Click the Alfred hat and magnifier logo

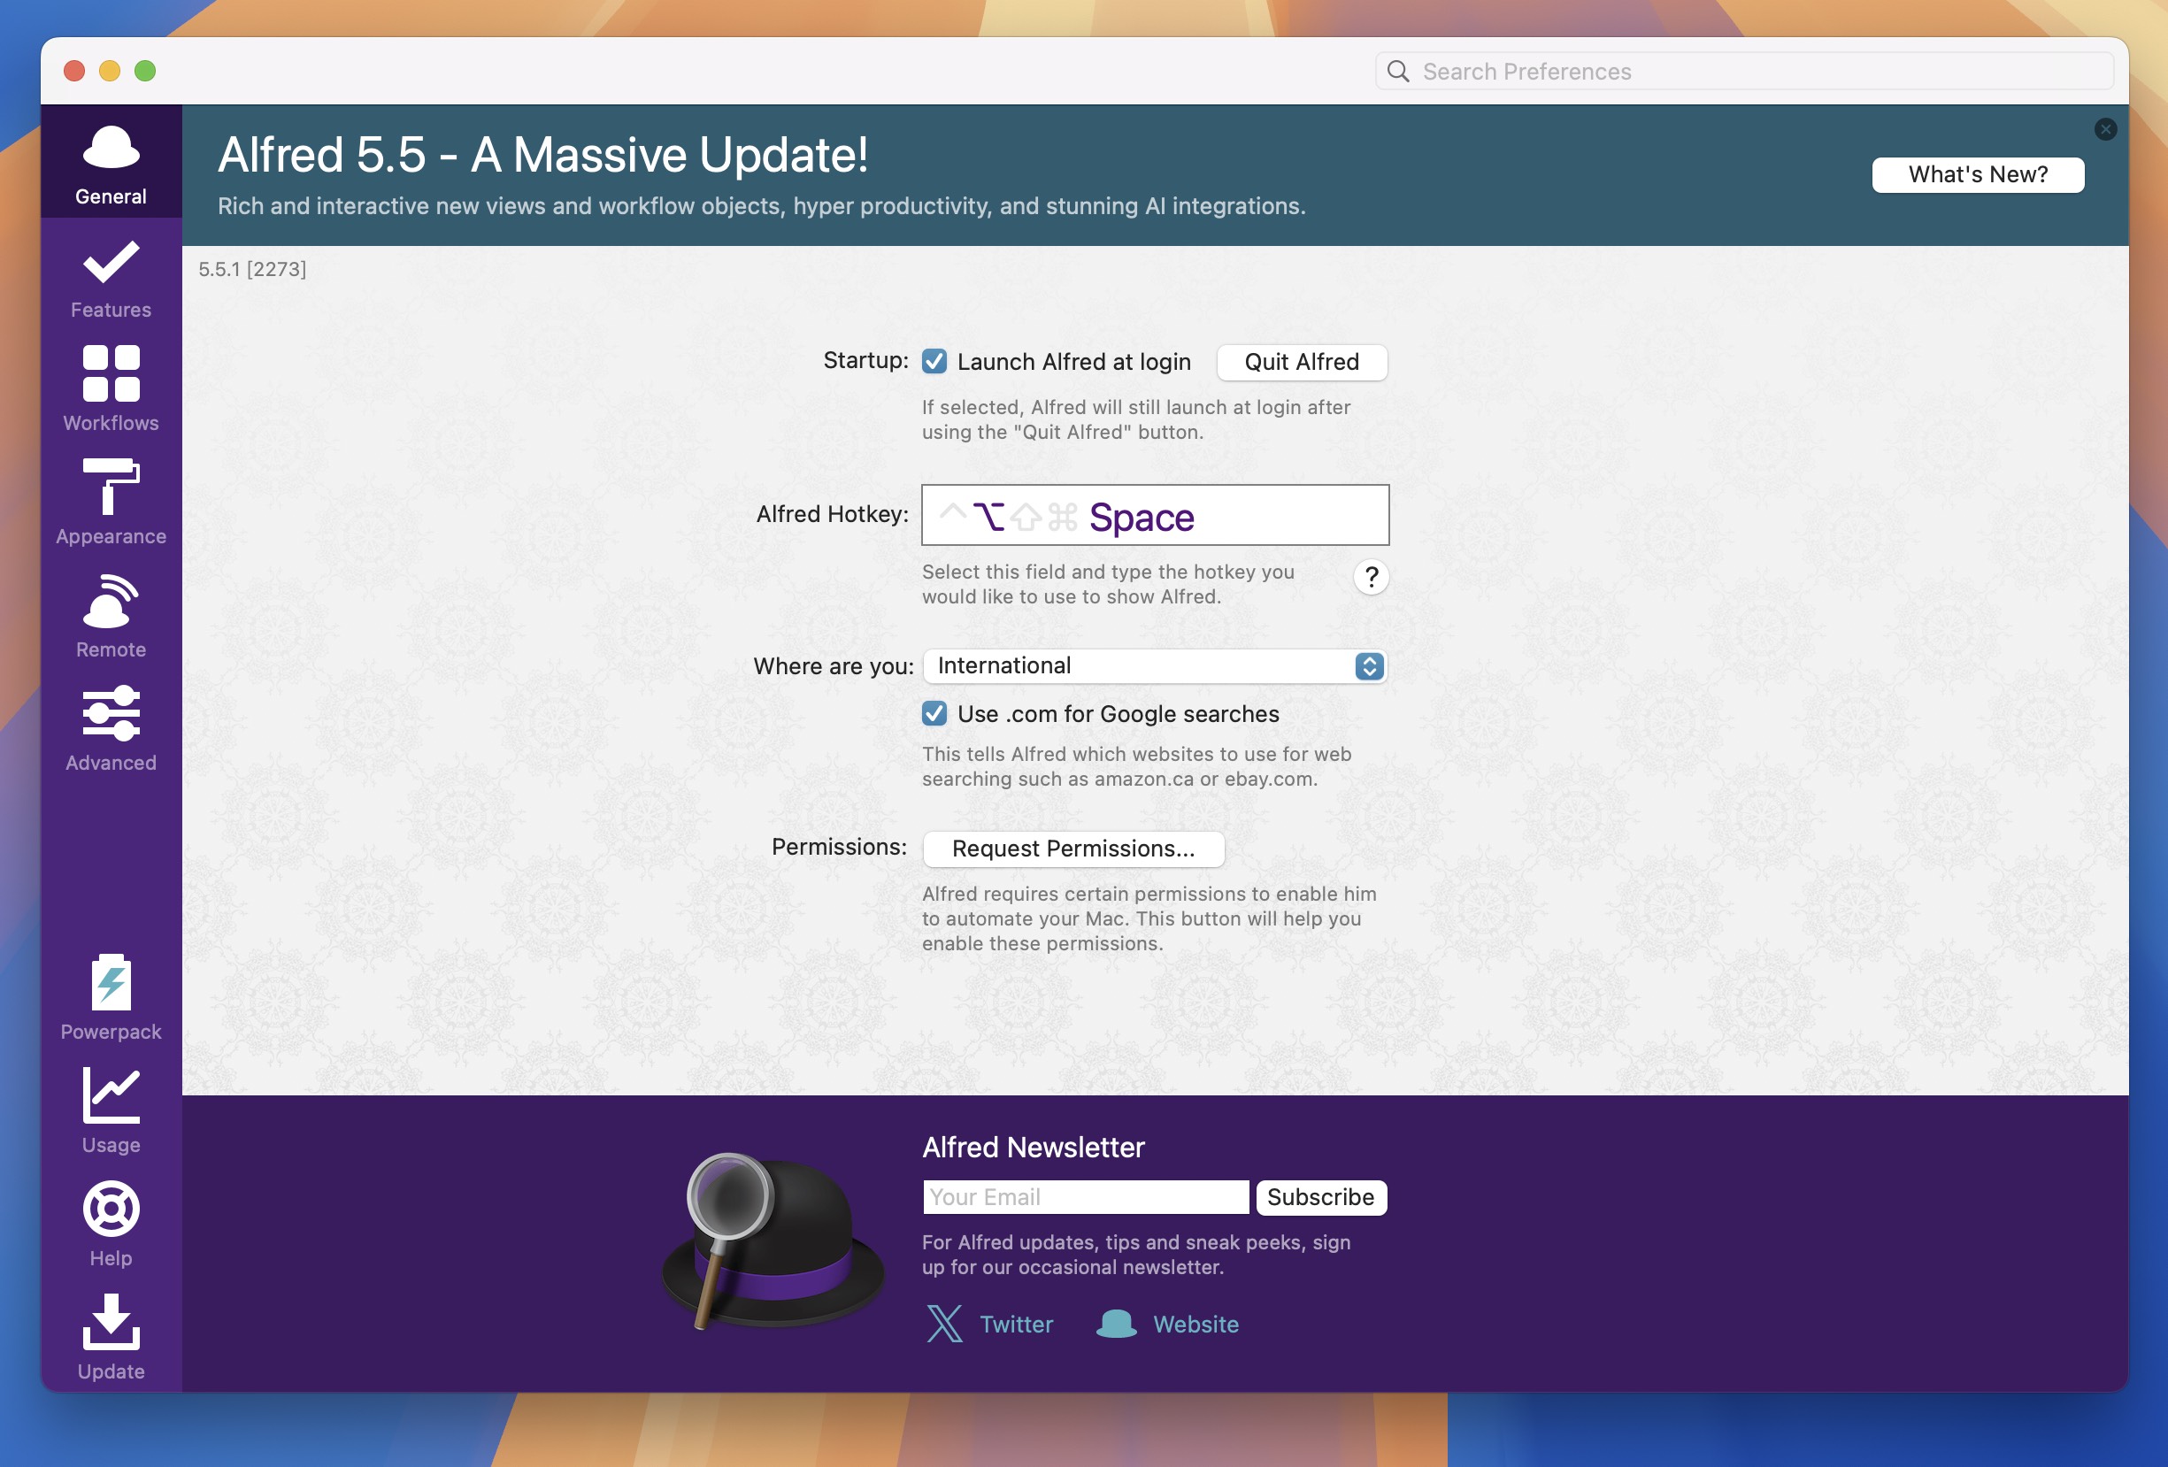773,1240
